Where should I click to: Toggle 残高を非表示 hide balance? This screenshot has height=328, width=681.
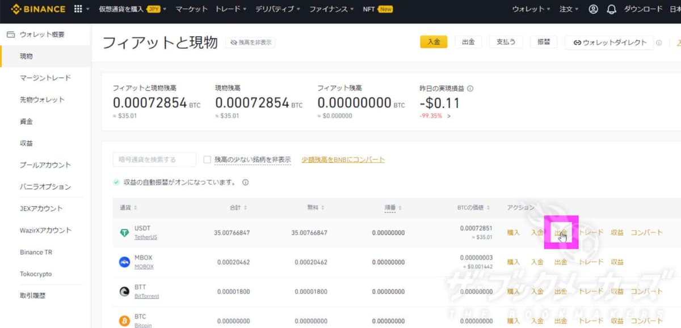[250, 42]
